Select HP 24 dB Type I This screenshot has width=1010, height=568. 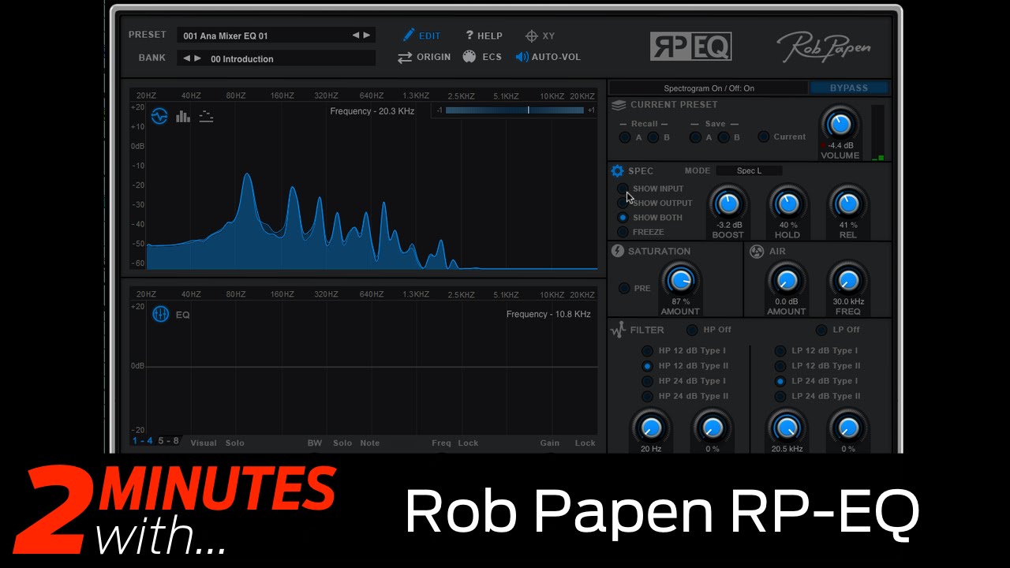647,381
